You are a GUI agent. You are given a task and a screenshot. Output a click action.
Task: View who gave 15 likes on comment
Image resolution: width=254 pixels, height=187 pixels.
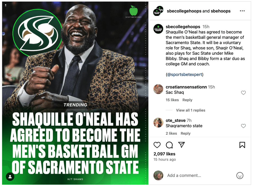tap(172, 100)
